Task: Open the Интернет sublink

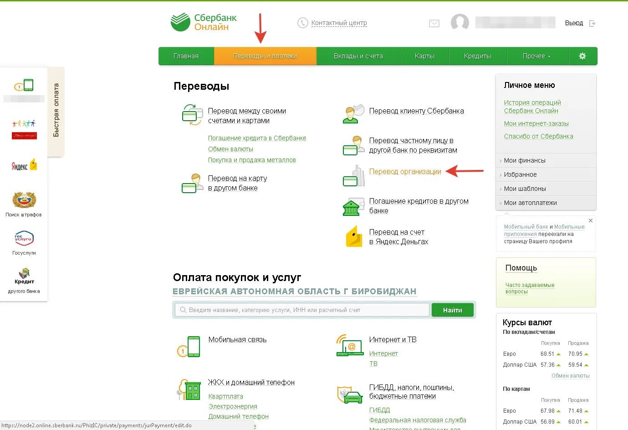Action: pyautogui.click(x=383, y=353)
